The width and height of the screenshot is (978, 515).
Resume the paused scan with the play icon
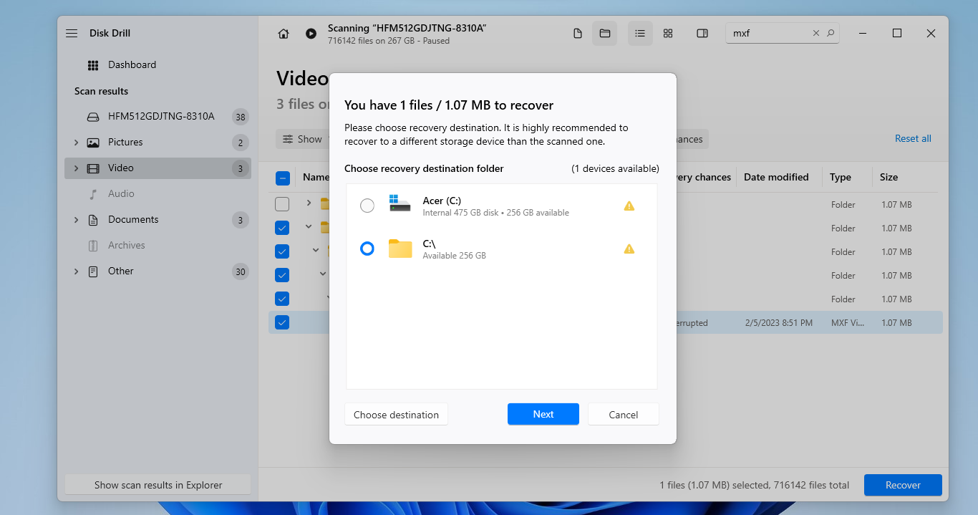(x=311, y=34)
